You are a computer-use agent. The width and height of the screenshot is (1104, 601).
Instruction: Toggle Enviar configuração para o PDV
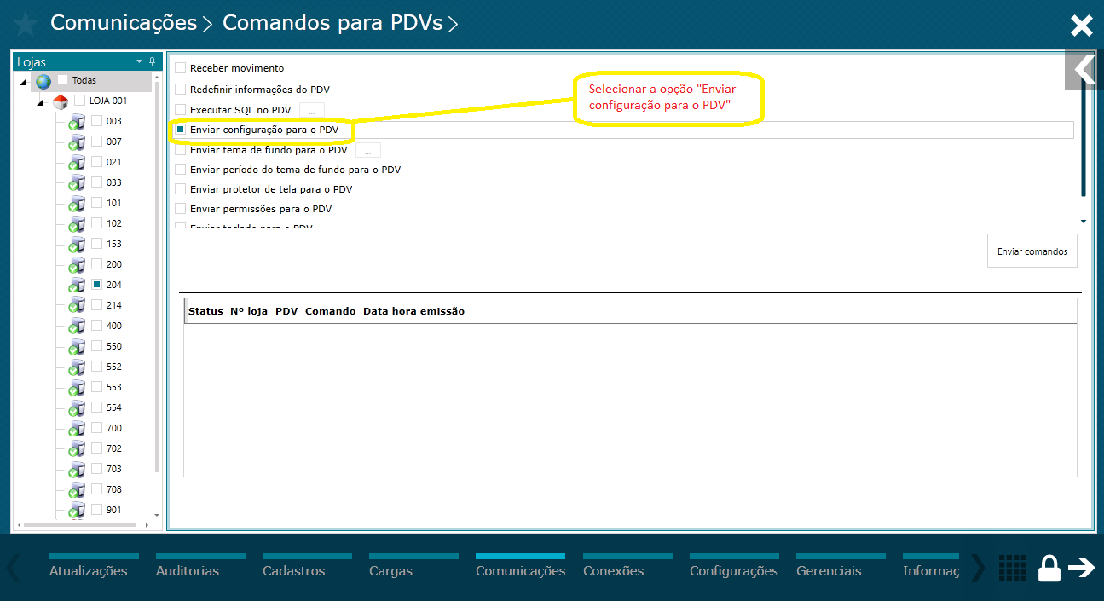pyautogui.click(x=180, y=130)
